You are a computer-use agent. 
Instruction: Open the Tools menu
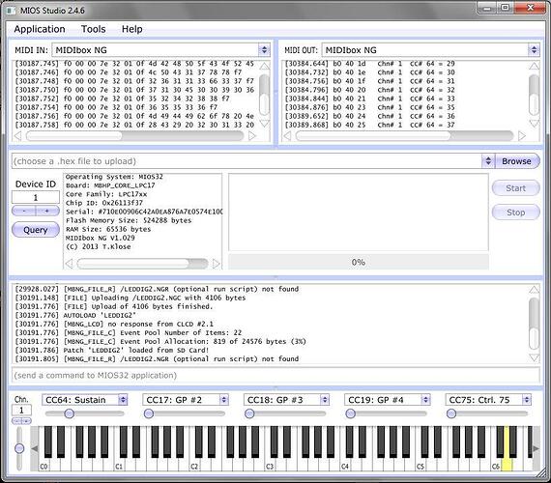(93, 29)
